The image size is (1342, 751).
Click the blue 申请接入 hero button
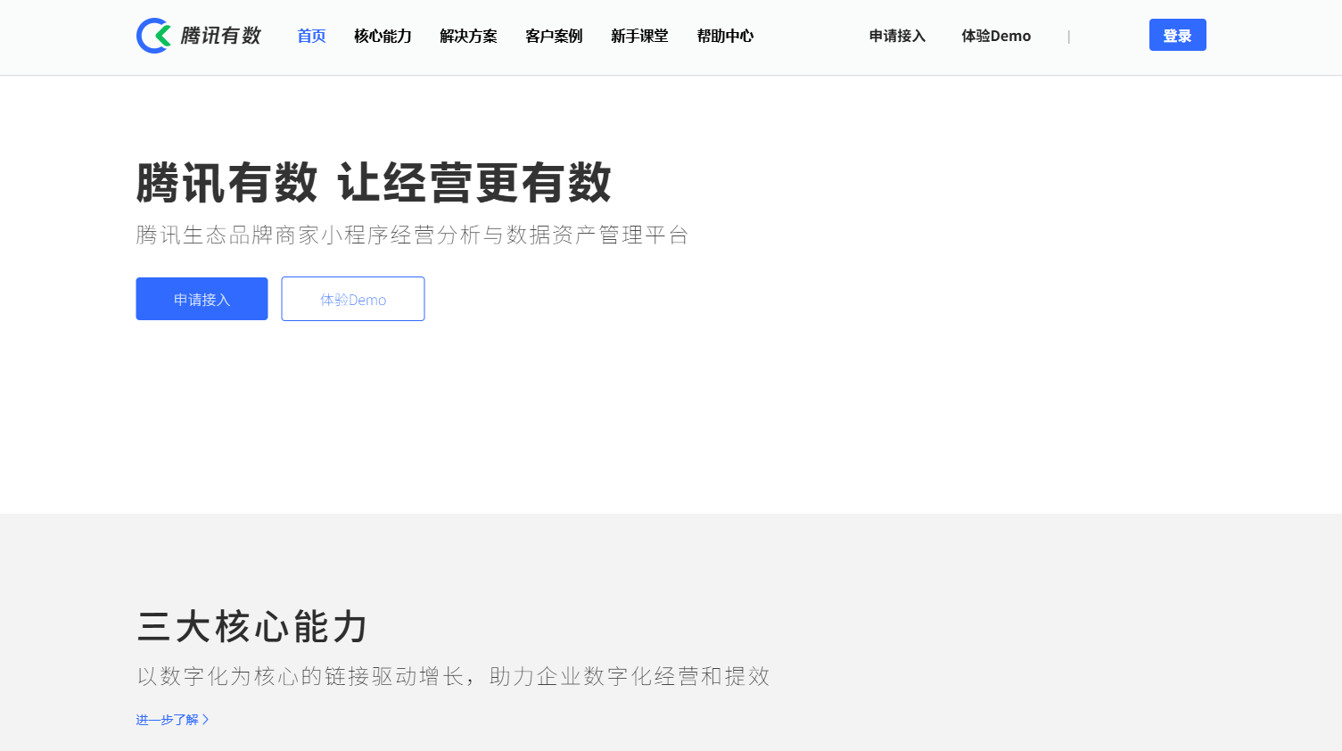click(202, 299)
